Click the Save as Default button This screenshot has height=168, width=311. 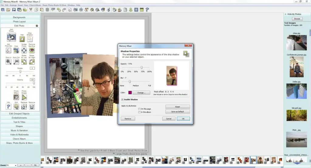pyautogui.click(x=177, y=112)
